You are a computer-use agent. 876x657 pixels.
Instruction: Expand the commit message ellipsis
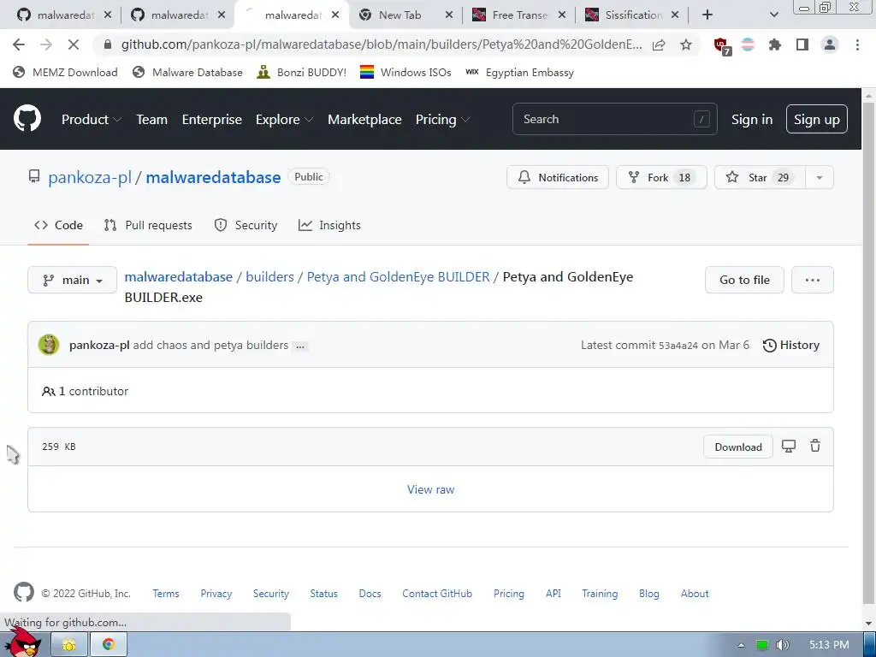(300, 346)
